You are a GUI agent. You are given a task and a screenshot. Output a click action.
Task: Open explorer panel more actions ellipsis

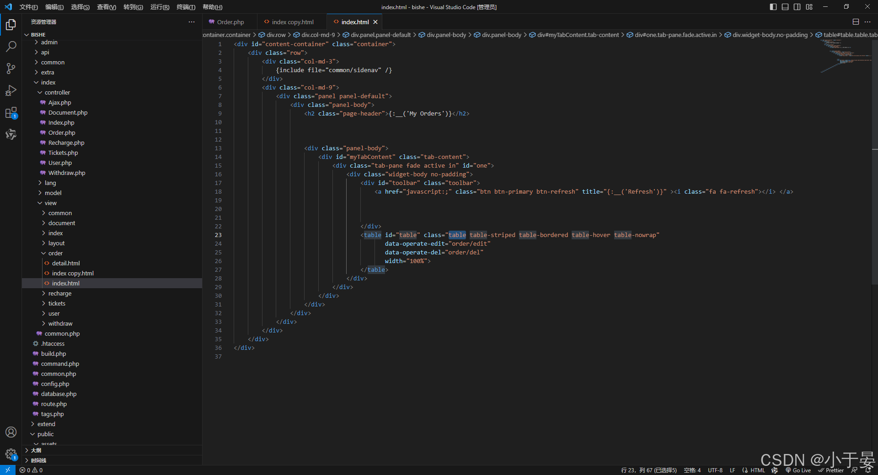192,22
